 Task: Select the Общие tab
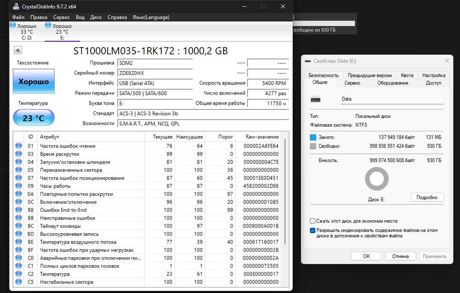coord(320,82)
